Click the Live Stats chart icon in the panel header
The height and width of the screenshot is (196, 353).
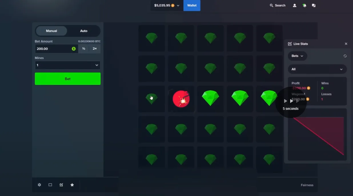tap(290, 44)
